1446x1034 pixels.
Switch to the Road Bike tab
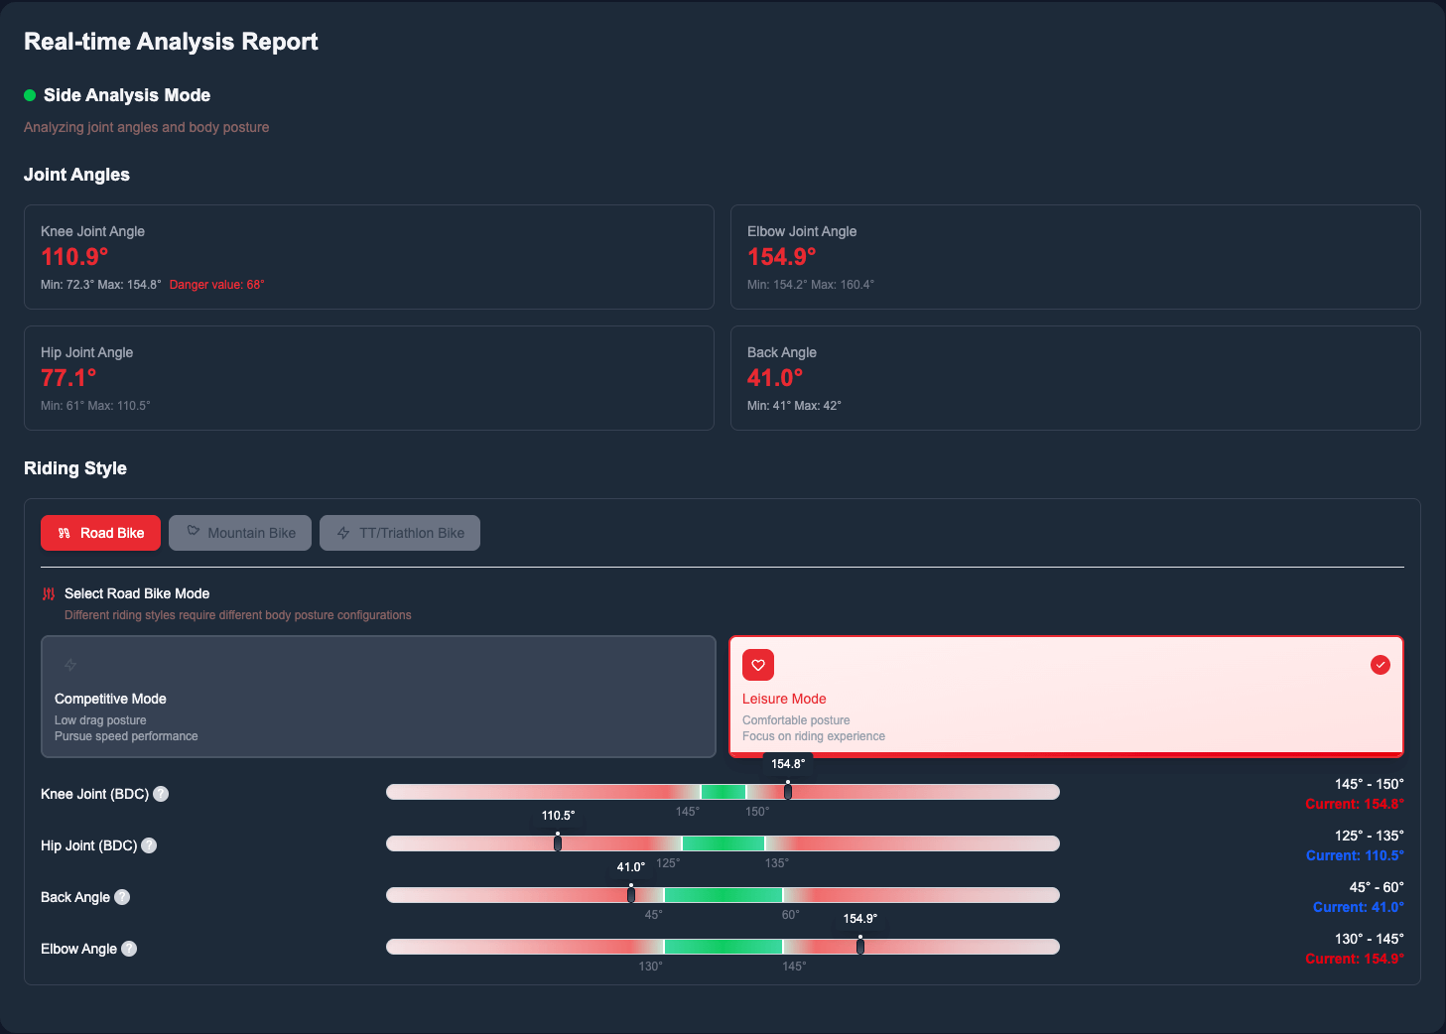click(x=100, y=533)
